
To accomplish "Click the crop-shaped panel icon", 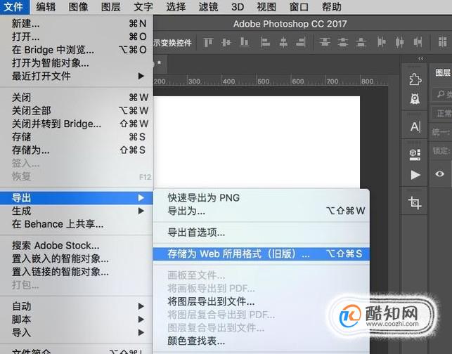I will point(415,203).
